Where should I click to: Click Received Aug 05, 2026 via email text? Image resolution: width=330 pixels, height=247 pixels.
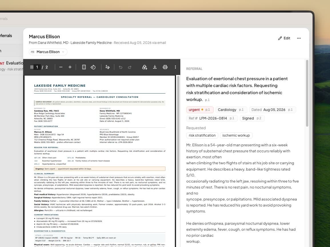click(140, 42)
